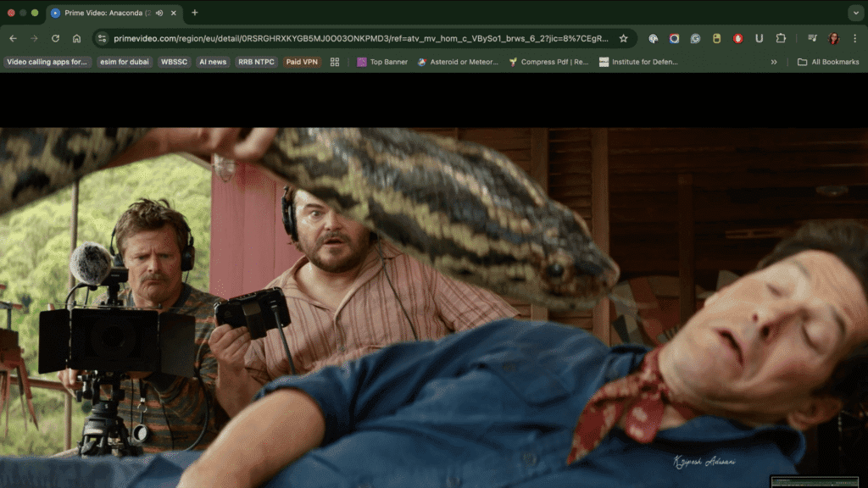
Task: Open 'Video calling apps for...' bookmark
Action: [x=47, y=62]
